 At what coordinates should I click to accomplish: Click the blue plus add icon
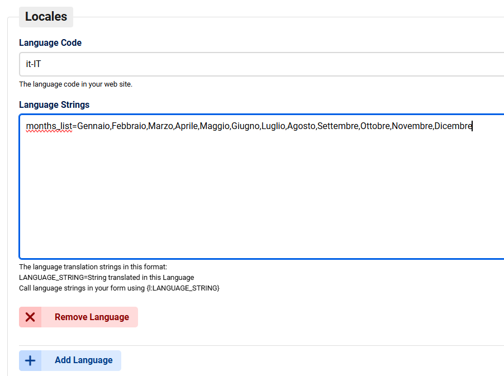coord(30,360)
